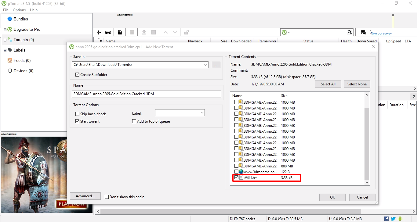Tick Don't show this again
This screenshot has height=222, width=417.
107,197
